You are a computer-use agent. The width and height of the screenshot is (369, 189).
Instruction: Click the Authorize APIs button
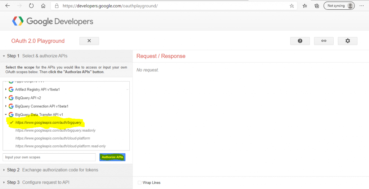(x=112, y=157)
